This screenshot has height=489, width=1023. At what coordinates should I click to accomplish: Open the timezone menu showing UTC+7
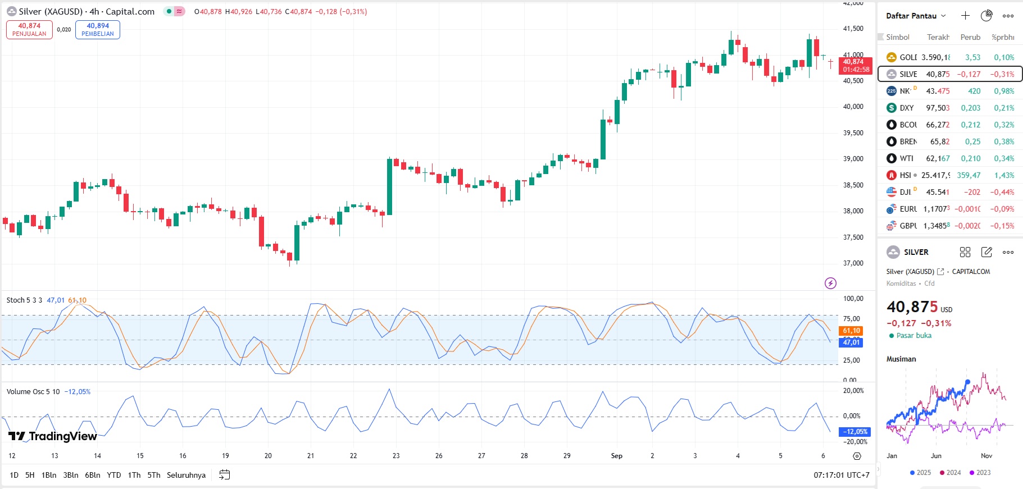point(841,475)
